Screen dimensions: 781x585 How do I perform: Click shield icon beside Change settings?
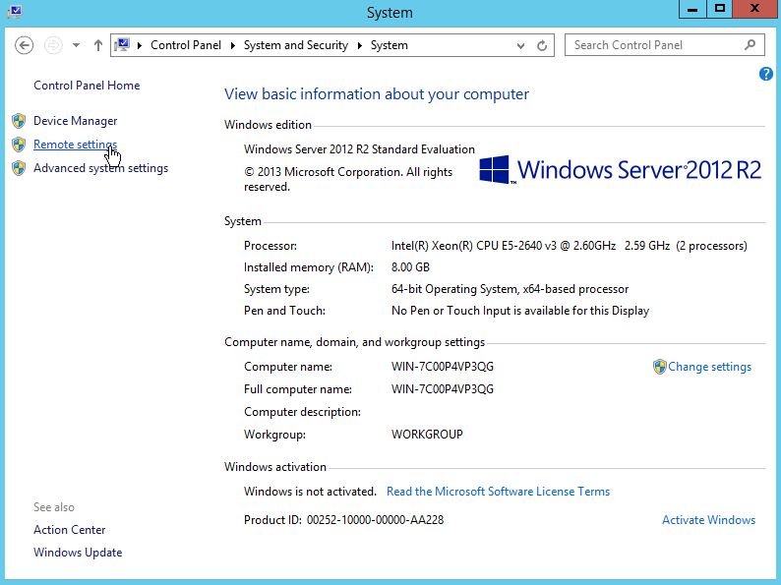coord(659,367)
